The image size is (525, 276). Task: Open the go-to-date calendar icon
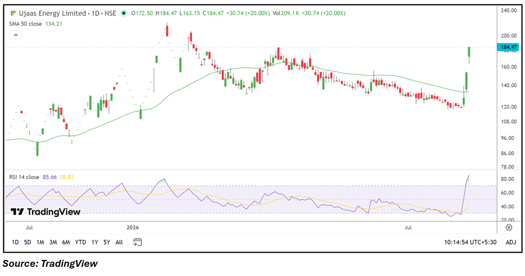pyautogui.click(x=138, y=242)
